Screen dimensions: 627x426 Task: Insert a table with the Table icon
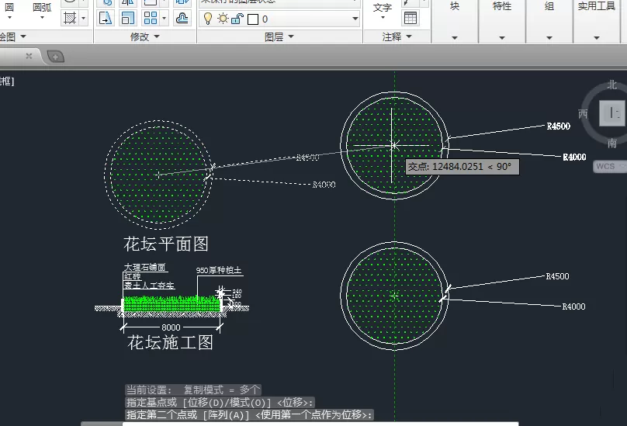point(410,18)
